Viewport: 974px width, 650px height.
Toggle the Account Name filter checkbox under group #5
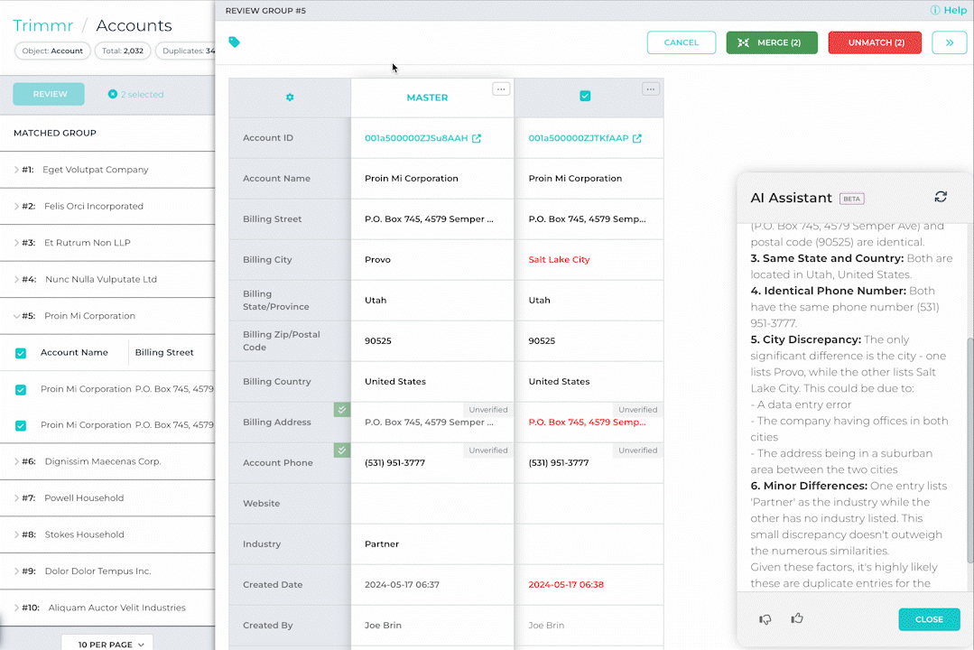pos(20,353)
